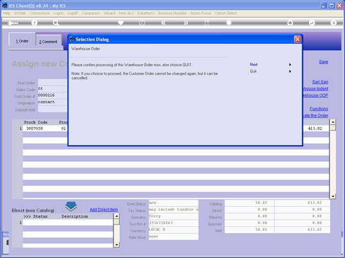Open the help question mark icon
345x258 pixels.
(34, 22)
